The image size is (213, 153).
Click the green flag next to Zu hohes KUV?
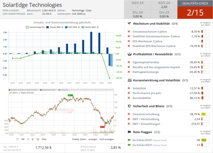point(129,140)
